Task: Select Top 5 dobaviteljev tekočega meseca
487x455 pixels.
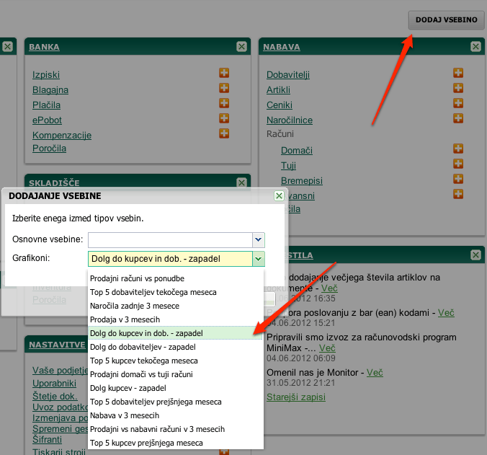Action: pyautogui.click(x=176, y=292)
